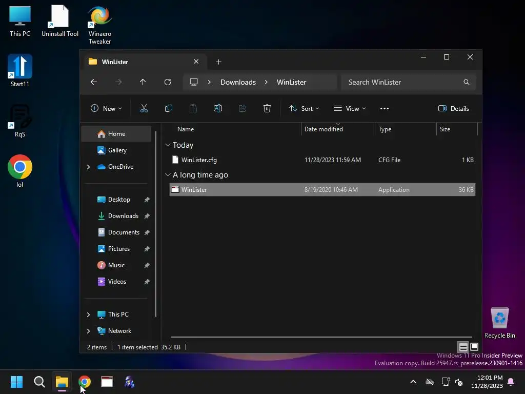Expand OneDrive in navigation pane
Screen dimensions: 525x394
point(88,167)
